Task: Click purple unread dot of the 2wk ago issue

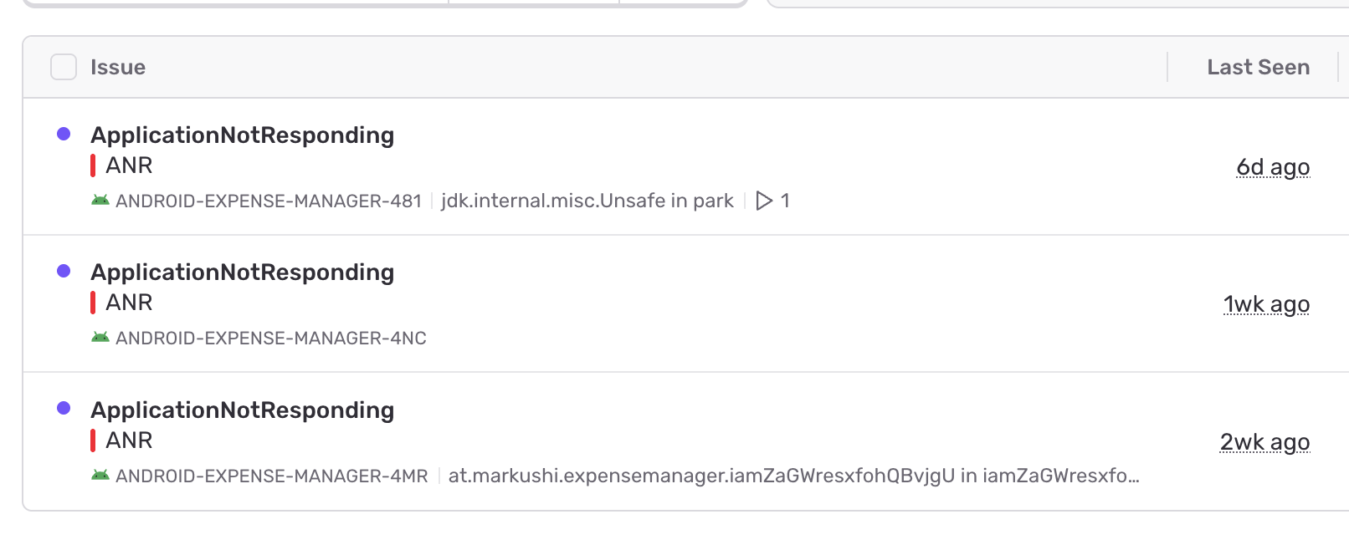Action: (x=64, y=409)
